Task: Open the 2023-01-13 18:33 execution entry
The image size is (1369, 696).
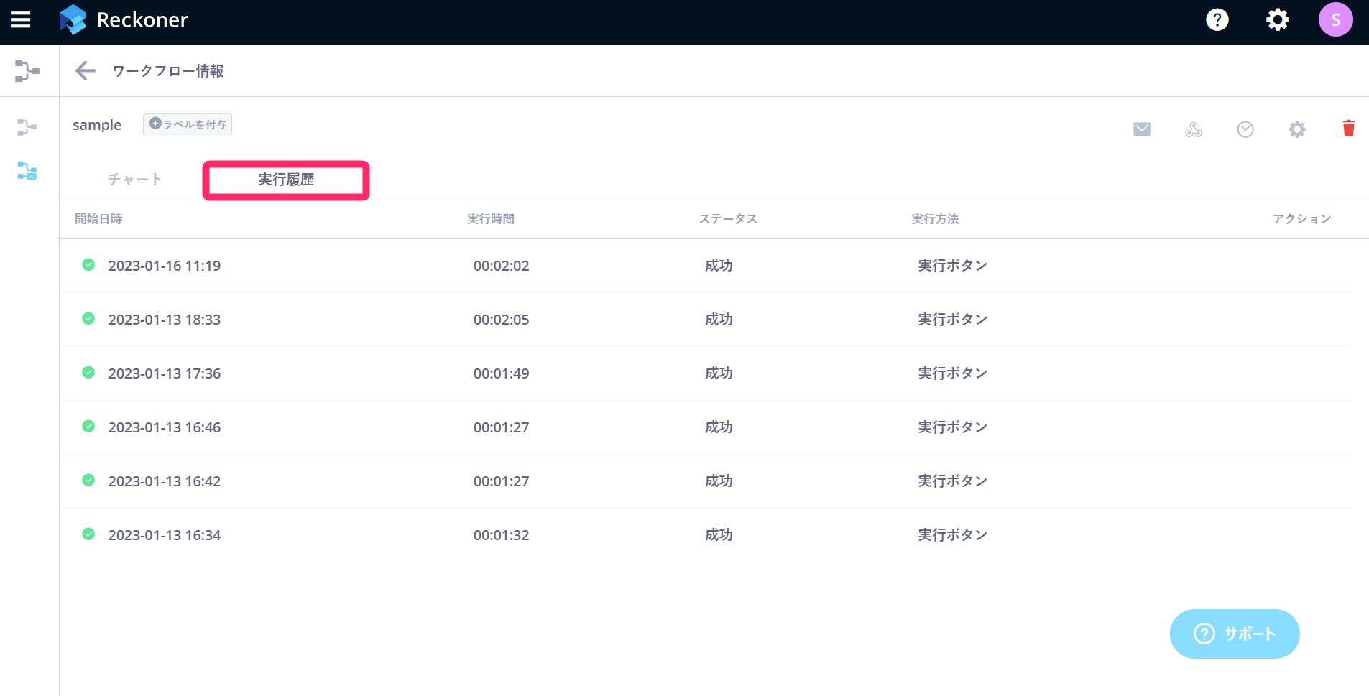Action: pyautogui.click(x=164, y=320)
